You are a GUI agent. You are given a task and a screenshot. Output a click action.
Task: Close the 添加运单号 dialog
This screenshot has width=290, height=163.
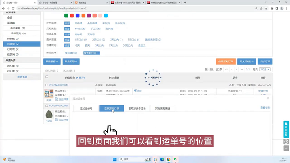tap(268, 98)
